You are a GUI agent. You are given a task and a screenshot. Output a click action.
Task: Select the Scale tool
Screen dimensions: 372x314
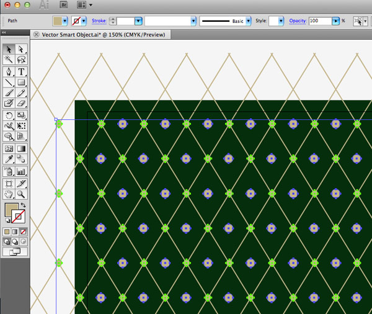point(21,115)
